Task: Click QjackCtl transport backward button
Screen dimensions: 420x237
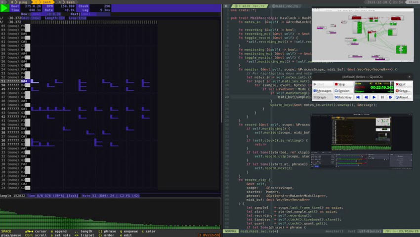Action: click(x=366, y=97)
